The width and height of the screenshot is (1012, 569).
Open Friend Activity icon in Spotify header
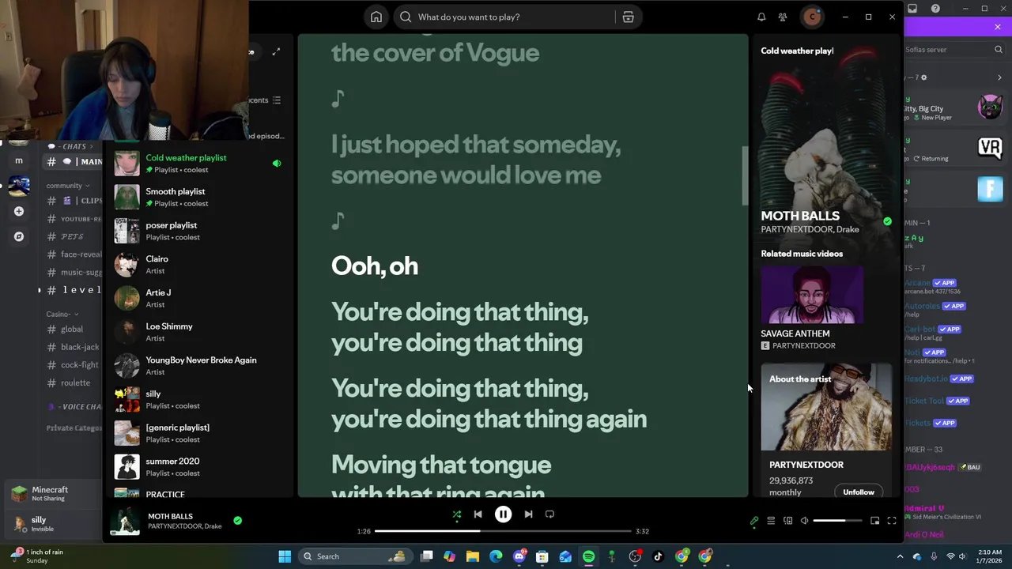click(783, 17)
